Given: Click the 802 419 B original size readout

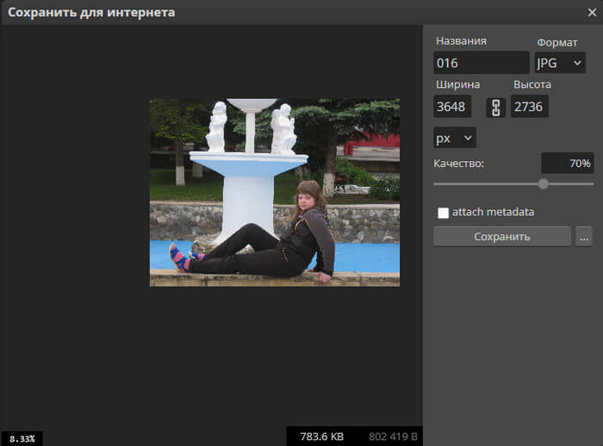Looking at the screenshot, I should [x=394, y=437].
